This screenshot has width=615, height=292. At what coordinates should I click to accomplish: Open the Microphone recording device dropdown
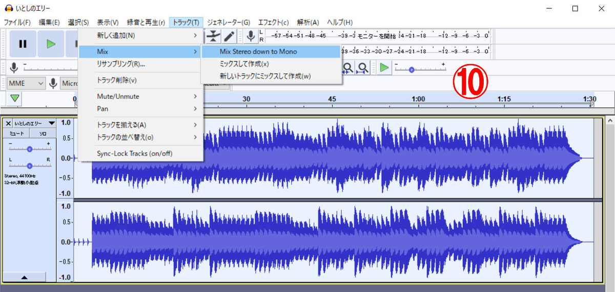69,83
